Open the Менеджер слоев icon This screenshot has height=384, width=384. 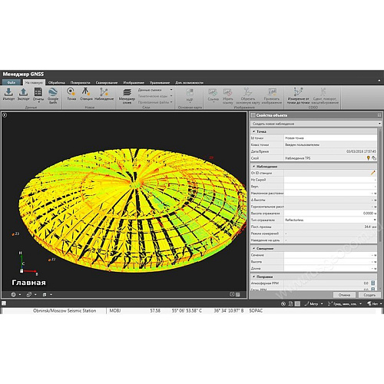pos(127,96)
